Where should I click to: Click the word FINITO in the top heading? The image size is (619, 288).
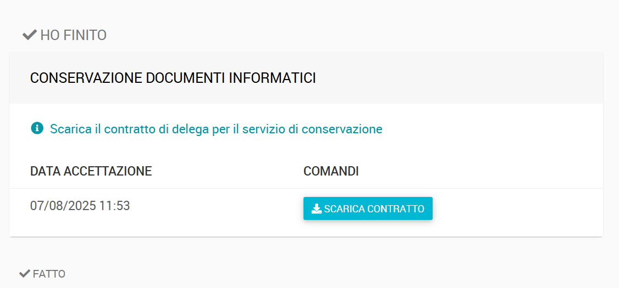click(85, 36)
